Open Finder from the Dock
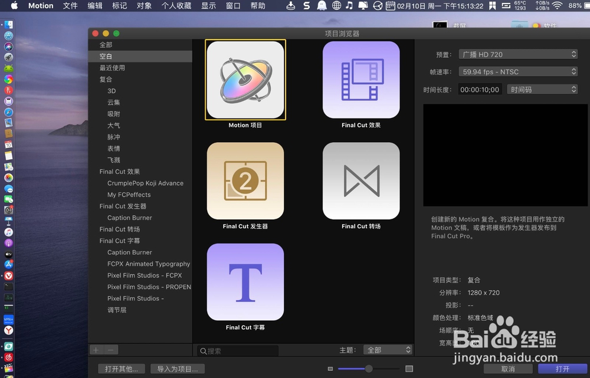This screenshot has height=378, width=590. pyautogui.click(x=8, y=25)
